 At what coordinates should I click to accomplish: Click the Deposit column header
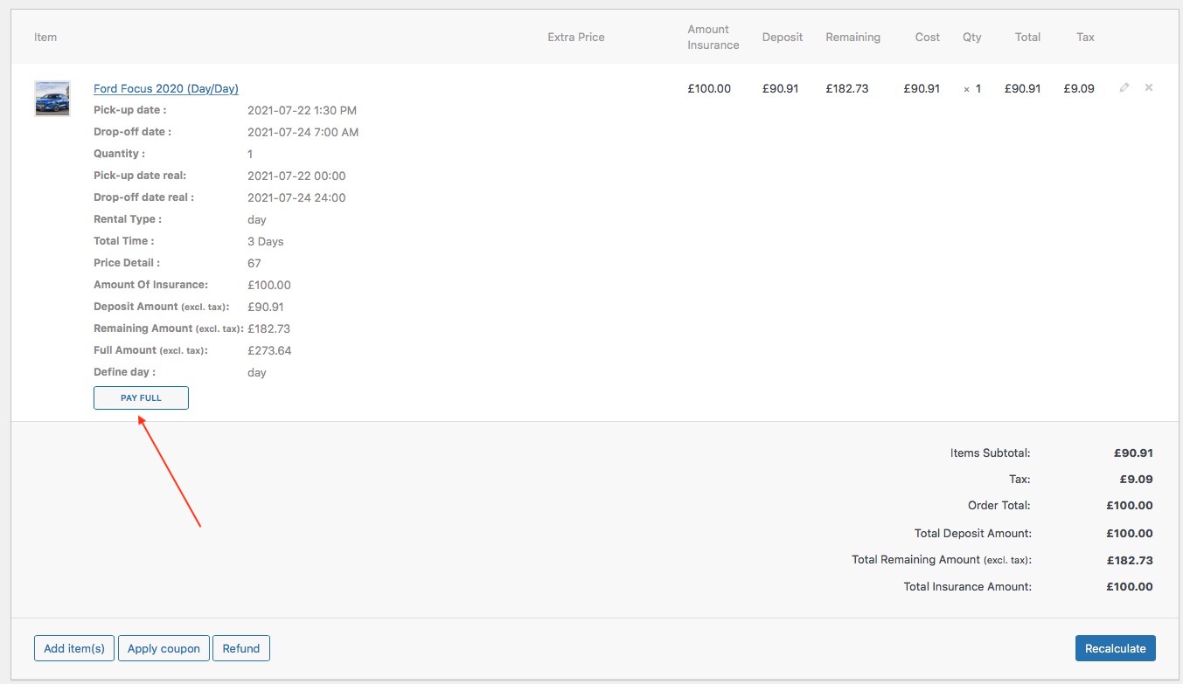click(783, 37)
